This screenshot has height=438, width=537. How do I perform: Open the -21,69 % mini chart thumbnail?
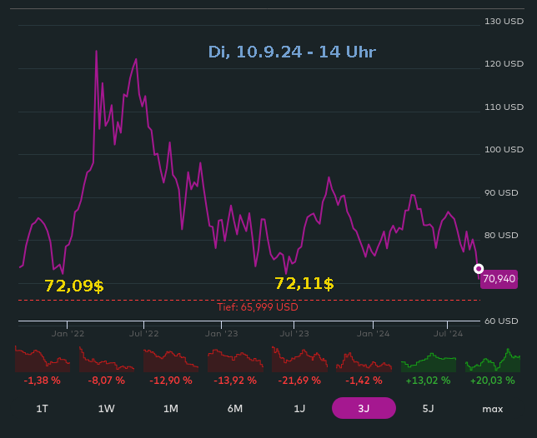pos(299,360)
